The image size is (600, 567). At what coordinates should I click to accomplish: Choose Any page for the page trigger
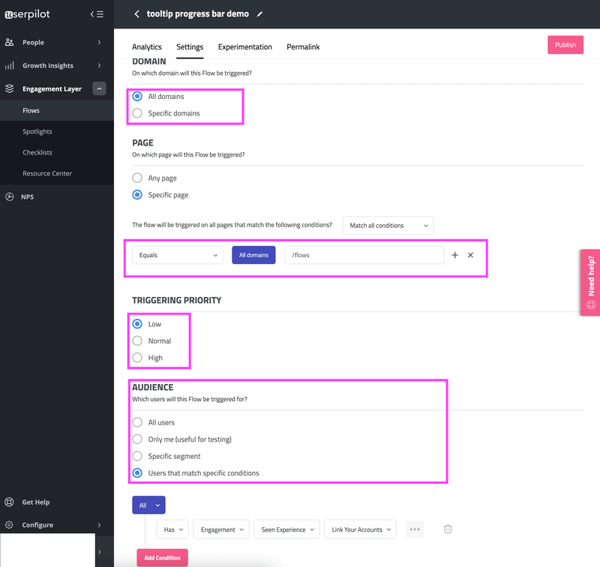tap(137, 178)
